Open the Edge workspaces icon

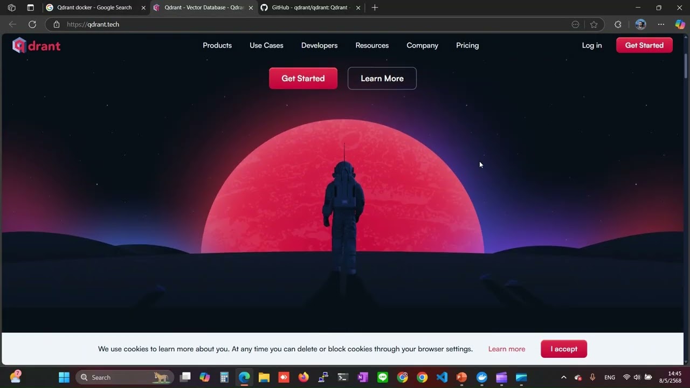click(x=12, y=8)
